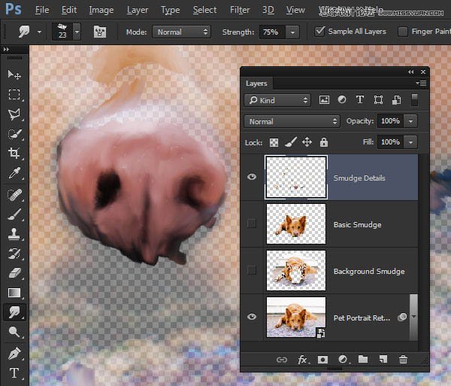451x386 pixels.
Task: Open the layer blend mode dropdown
Action: tap(292, 121)
